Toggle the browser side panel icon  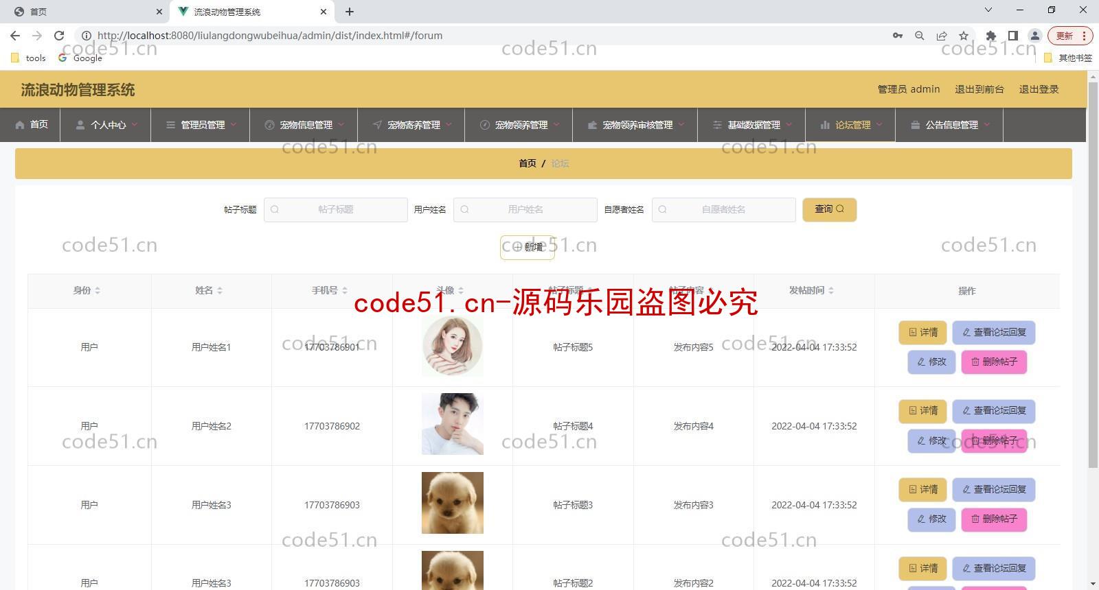click(x=1012, y=36)
